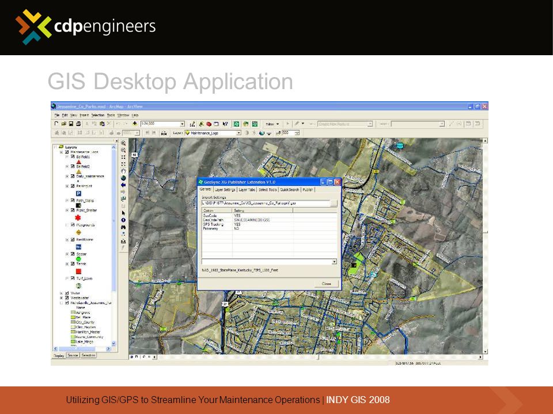This screenshot has width=553, height=414.
Task: Click the Fixed Zoom In arrows icon
Action: pyautogui.click(x=123, y=157)
